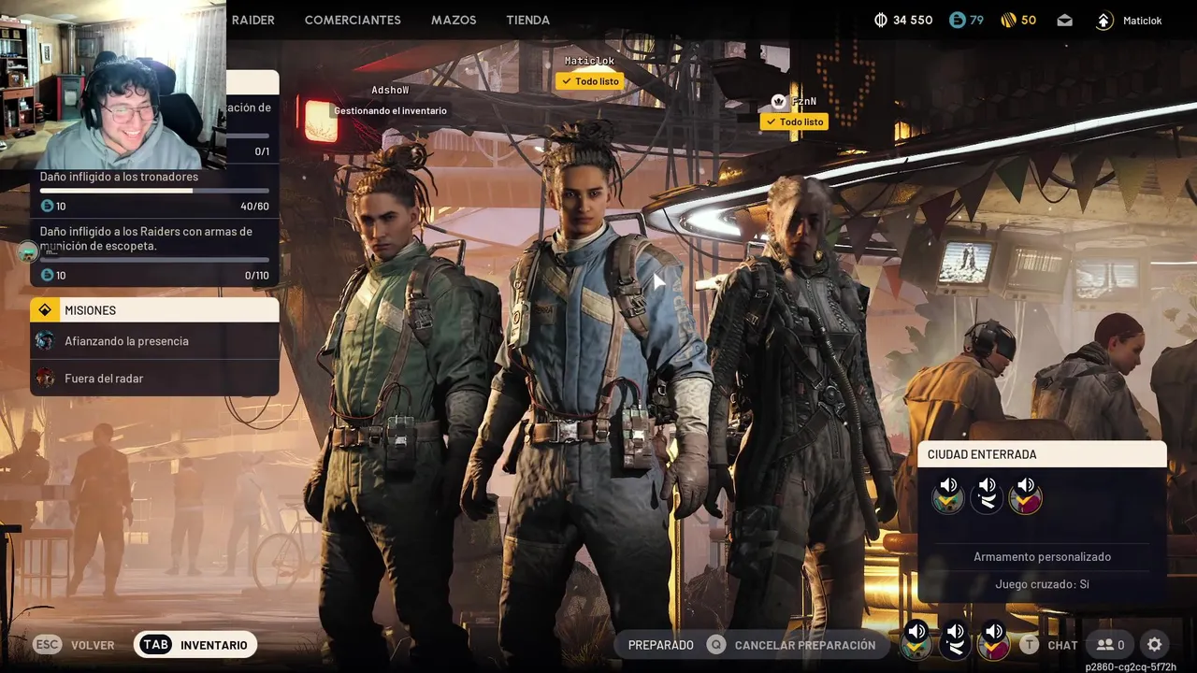
Task: Mute the dog avatar in Ciudad Enterrada panel
Action: click(x=948, y=494)
